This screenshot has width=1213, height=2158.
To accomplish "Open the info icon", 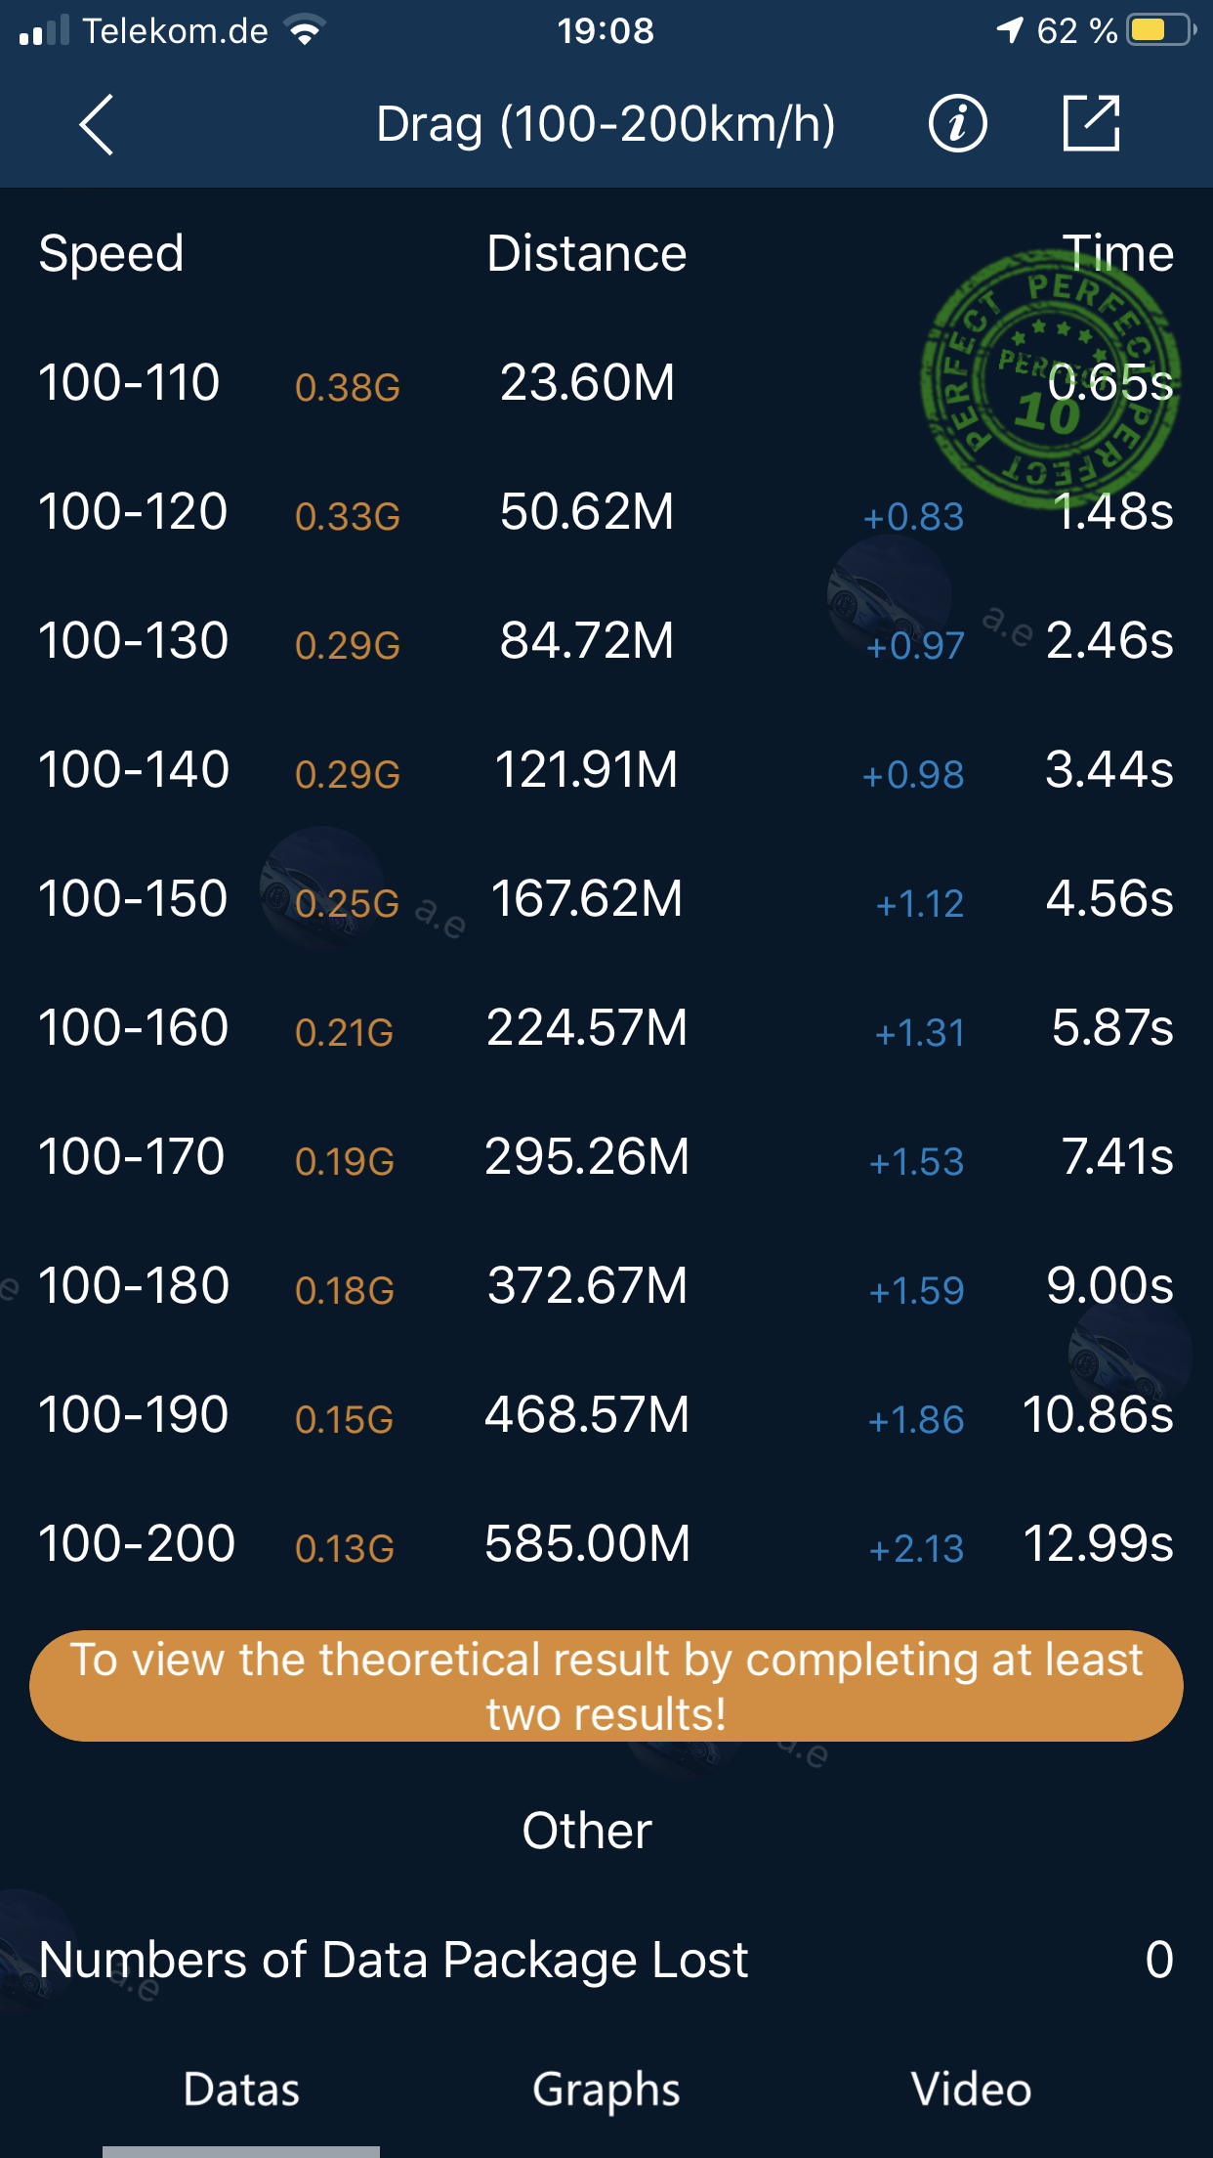I will tap(957, 124).
